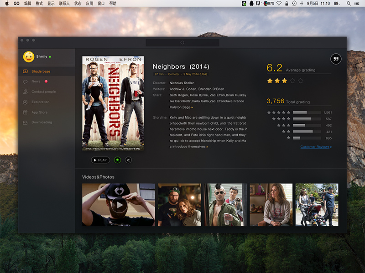Viewport: 365px width, 273px height.
Task: Click the magnifier in the app search bar
Action: (x=182, y=43)
